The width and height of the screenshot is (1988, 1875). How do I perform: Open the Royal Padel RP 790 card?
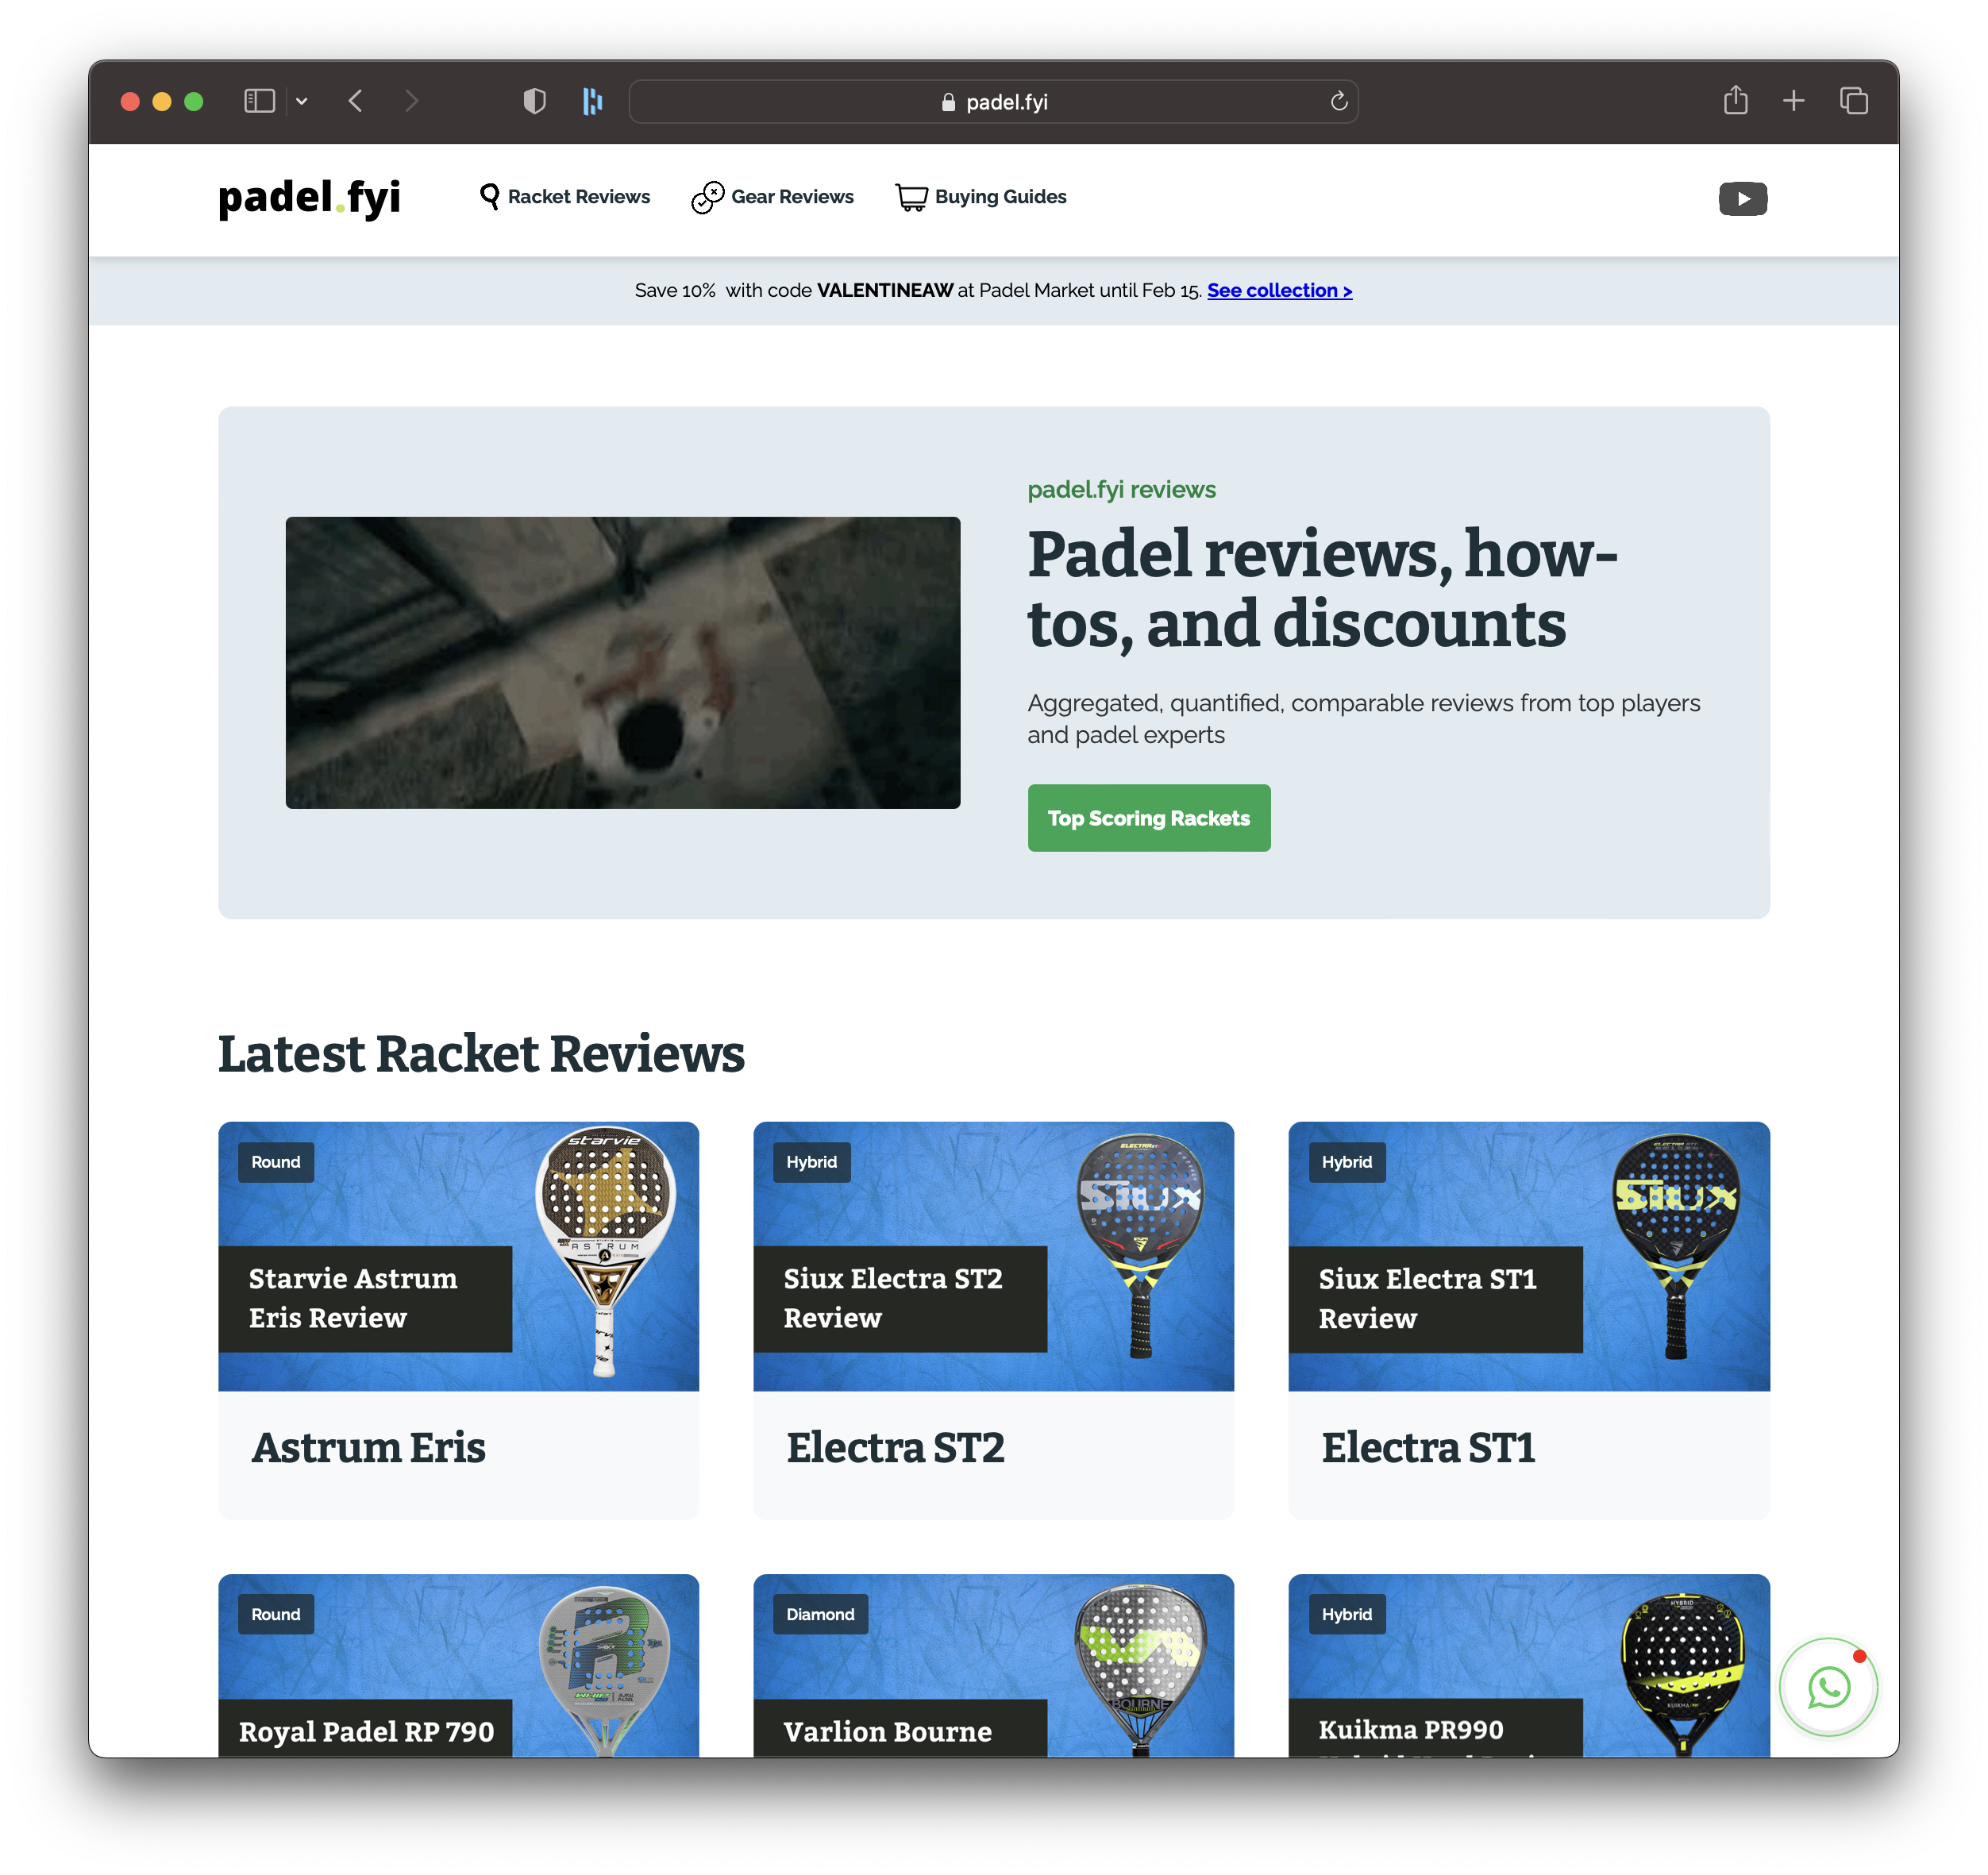point(458,1666)
